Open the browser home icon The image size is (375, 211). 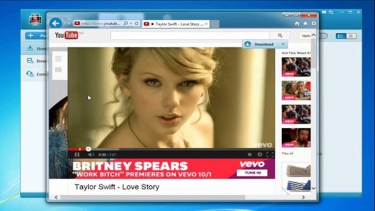297,23
